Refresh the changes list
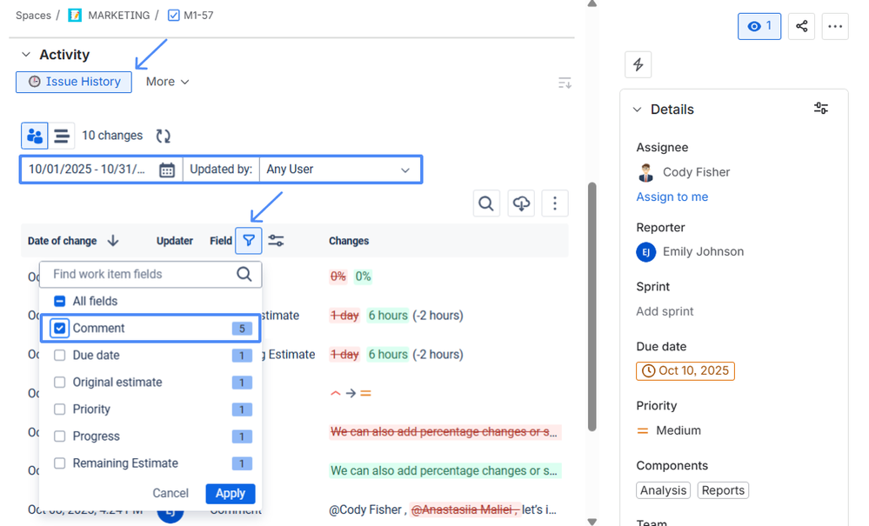 pyautogui.click(x=163, y=136)
